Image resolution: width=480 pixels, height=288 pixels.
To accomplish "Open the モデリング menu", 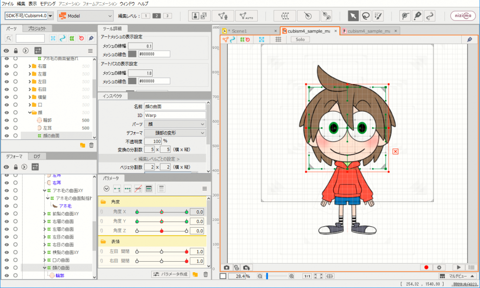I will [x=48, y=4].
